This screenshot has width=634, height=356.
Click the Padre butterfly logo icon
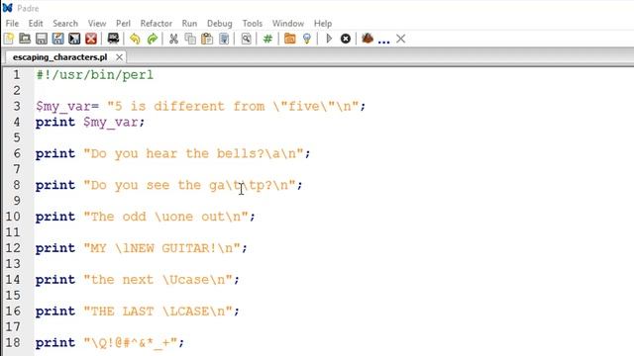coord(7,8)
